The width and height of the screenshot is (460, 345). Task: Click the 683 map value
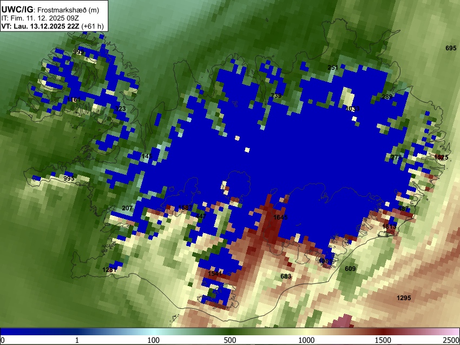pos(286,276)
